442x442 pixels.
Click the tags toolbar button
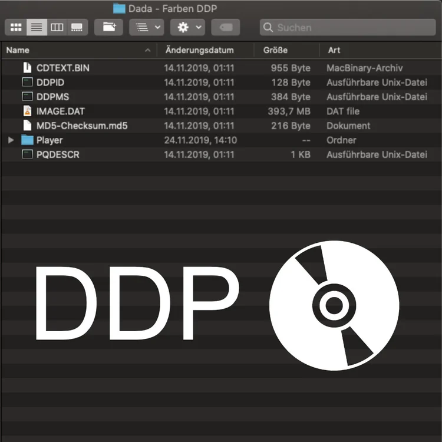tap(226, 27)
